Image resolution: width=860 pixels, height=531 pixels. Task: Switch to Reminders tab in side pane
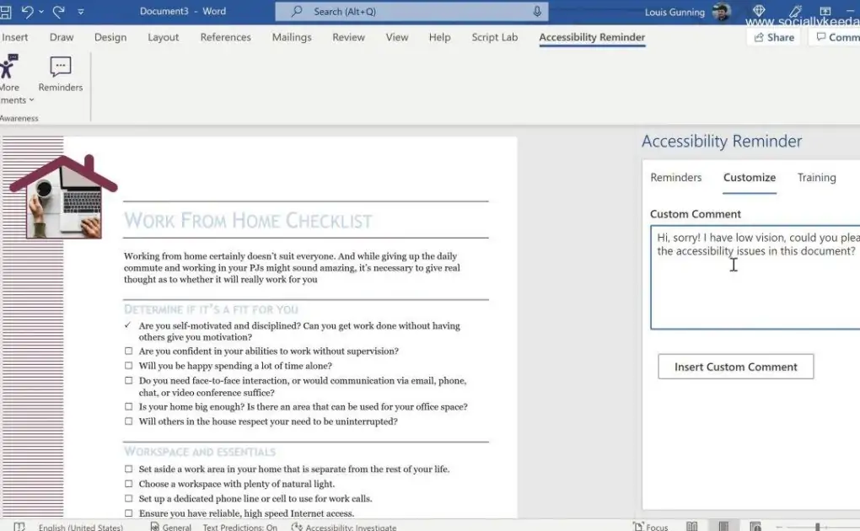click(x=675, y=178)
